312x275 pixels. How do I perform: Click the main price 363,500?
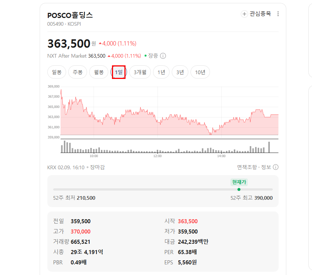pyautogui.click(x=69, y=44)
